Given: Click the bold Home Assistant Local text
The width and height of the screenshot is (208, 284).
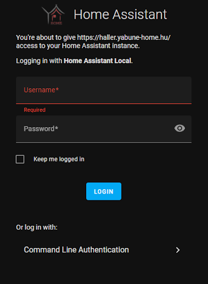Looking at the screenshot, I should (97, 61).
